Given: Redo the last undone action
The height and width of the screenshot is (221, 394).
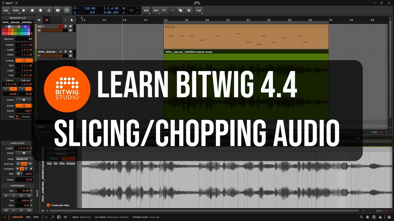Looking at the screenshot, I should tap(172, 10).
